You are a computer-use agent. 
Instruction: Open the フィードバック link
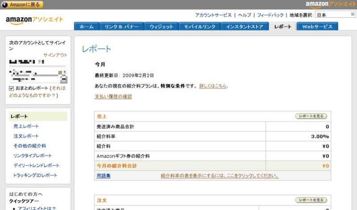270,15
